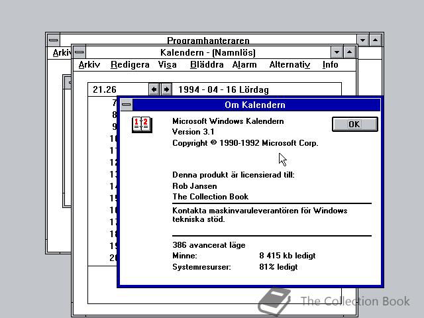Open Bläddra menu in Kalendern
Image resolution: width=424 pixels, height=318 pixels.
tap(207, 65)
